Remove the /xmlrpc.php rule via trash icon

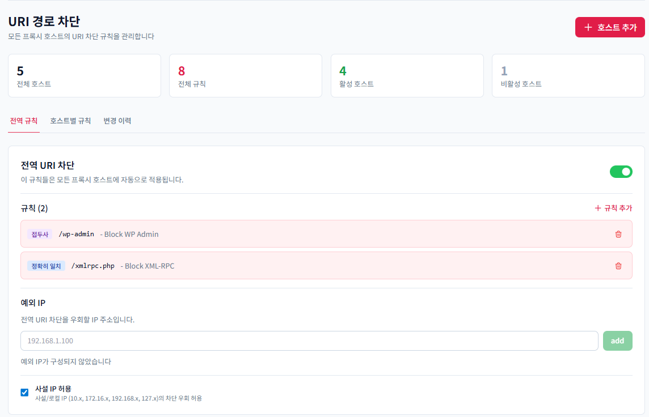point(618,265)
